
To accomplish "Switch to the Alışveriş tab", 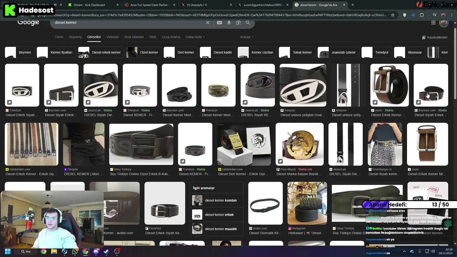I will pos(75,37).
